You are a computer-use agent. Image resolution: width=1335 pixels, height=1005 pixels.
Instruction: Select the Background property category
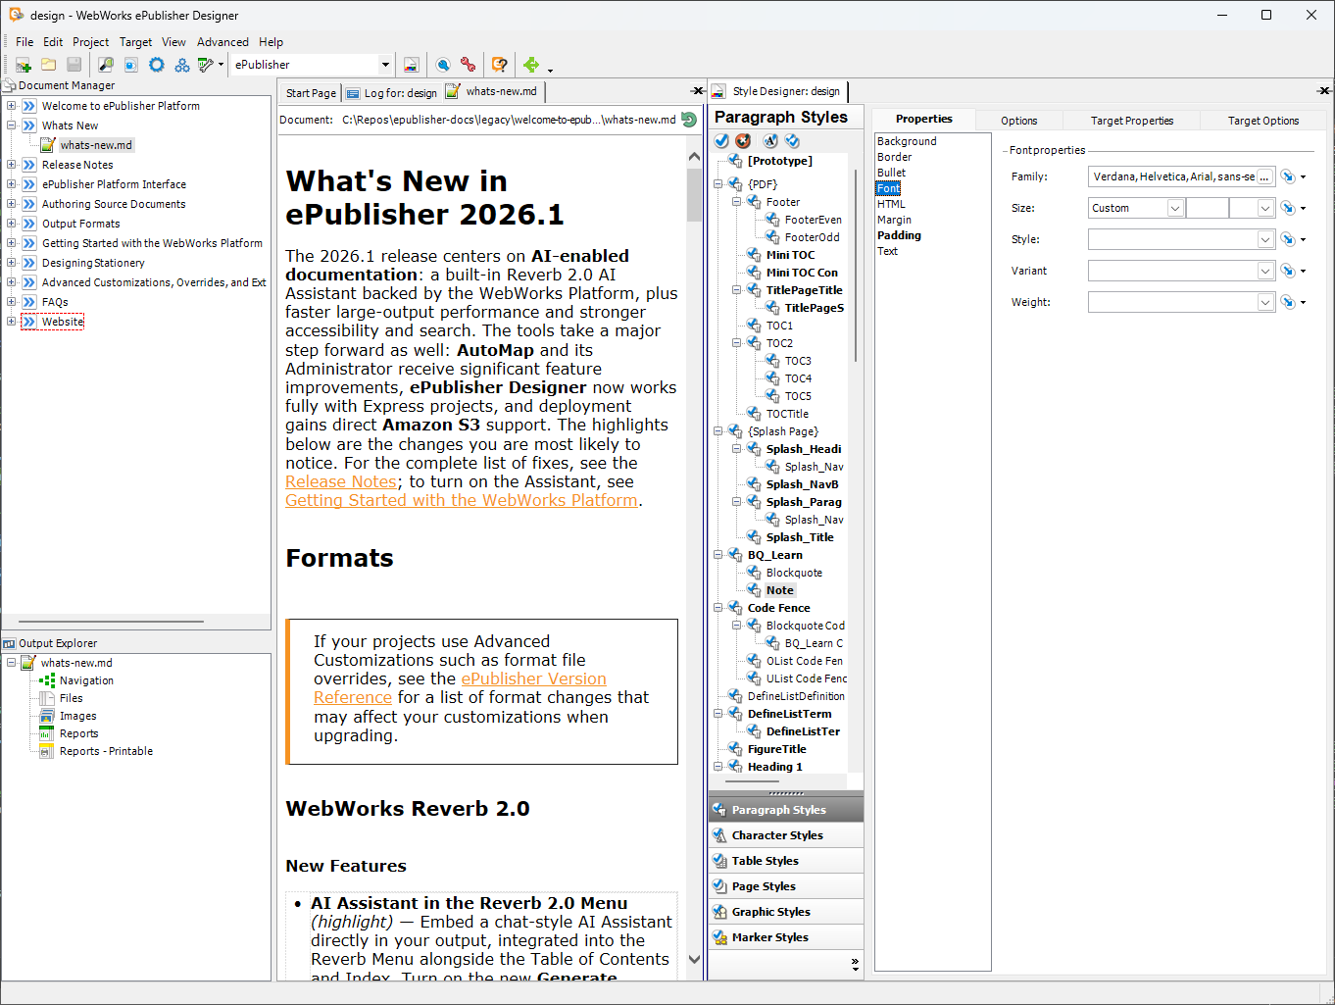click(907, 141)
